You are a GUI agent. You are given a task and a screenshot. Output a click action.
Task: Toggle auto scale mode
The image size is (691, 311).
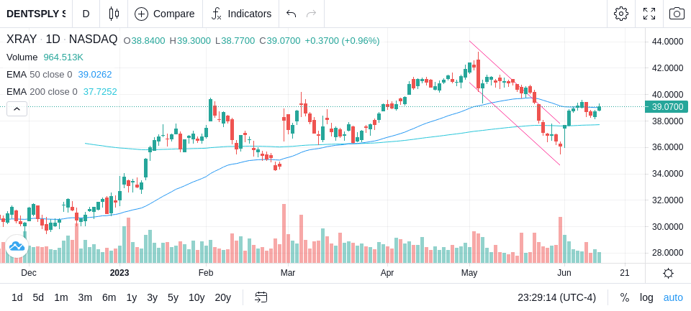pyautogui.click(x=673, y=298)
